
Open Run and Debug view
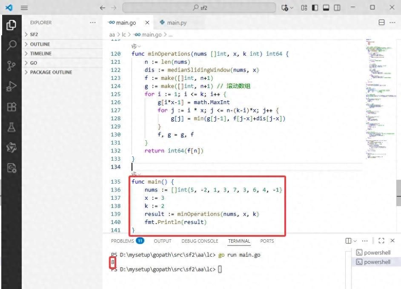click(x=11, y=86)
